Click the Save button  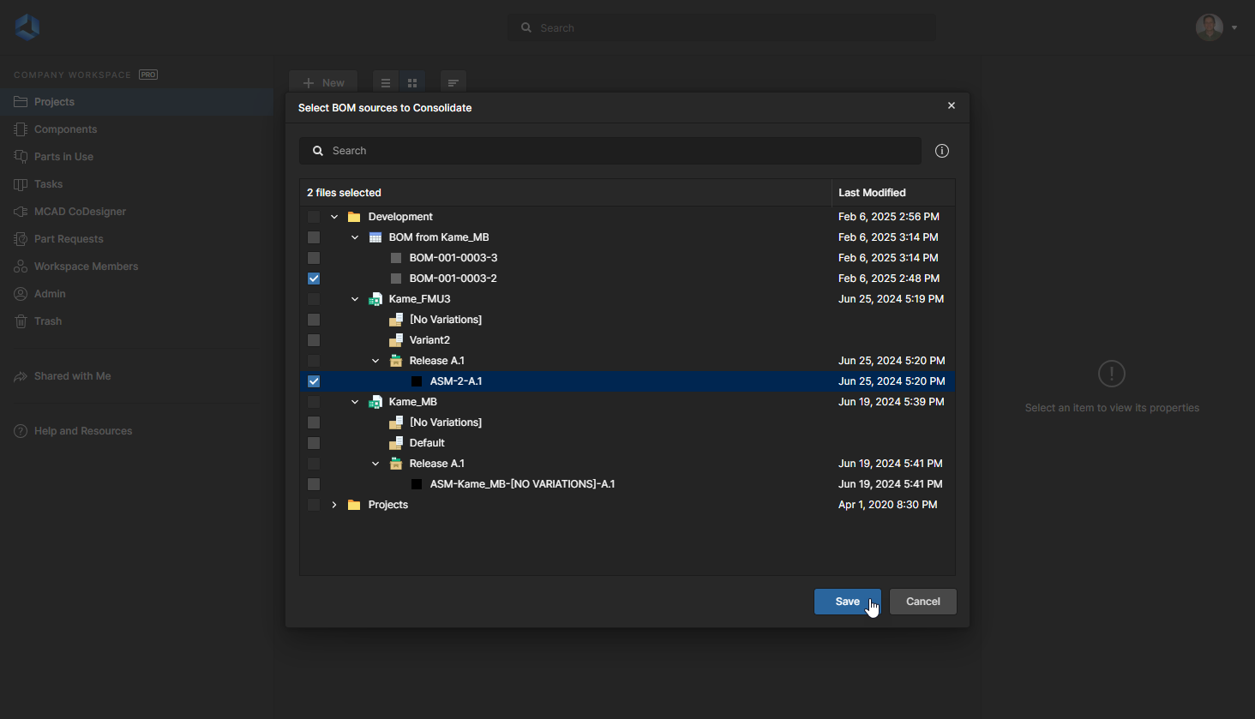847,602
